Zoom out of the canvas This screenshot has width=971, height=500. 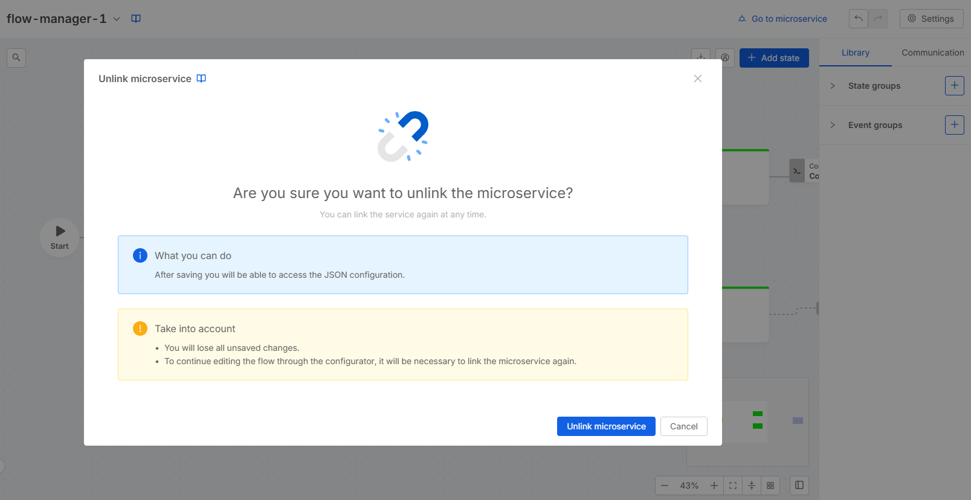coord(665,486)
